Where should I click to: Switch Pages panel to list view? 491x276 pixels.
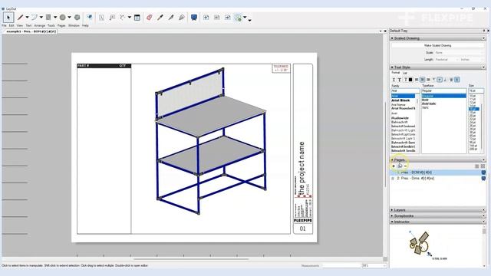click(x=477, y=166)
